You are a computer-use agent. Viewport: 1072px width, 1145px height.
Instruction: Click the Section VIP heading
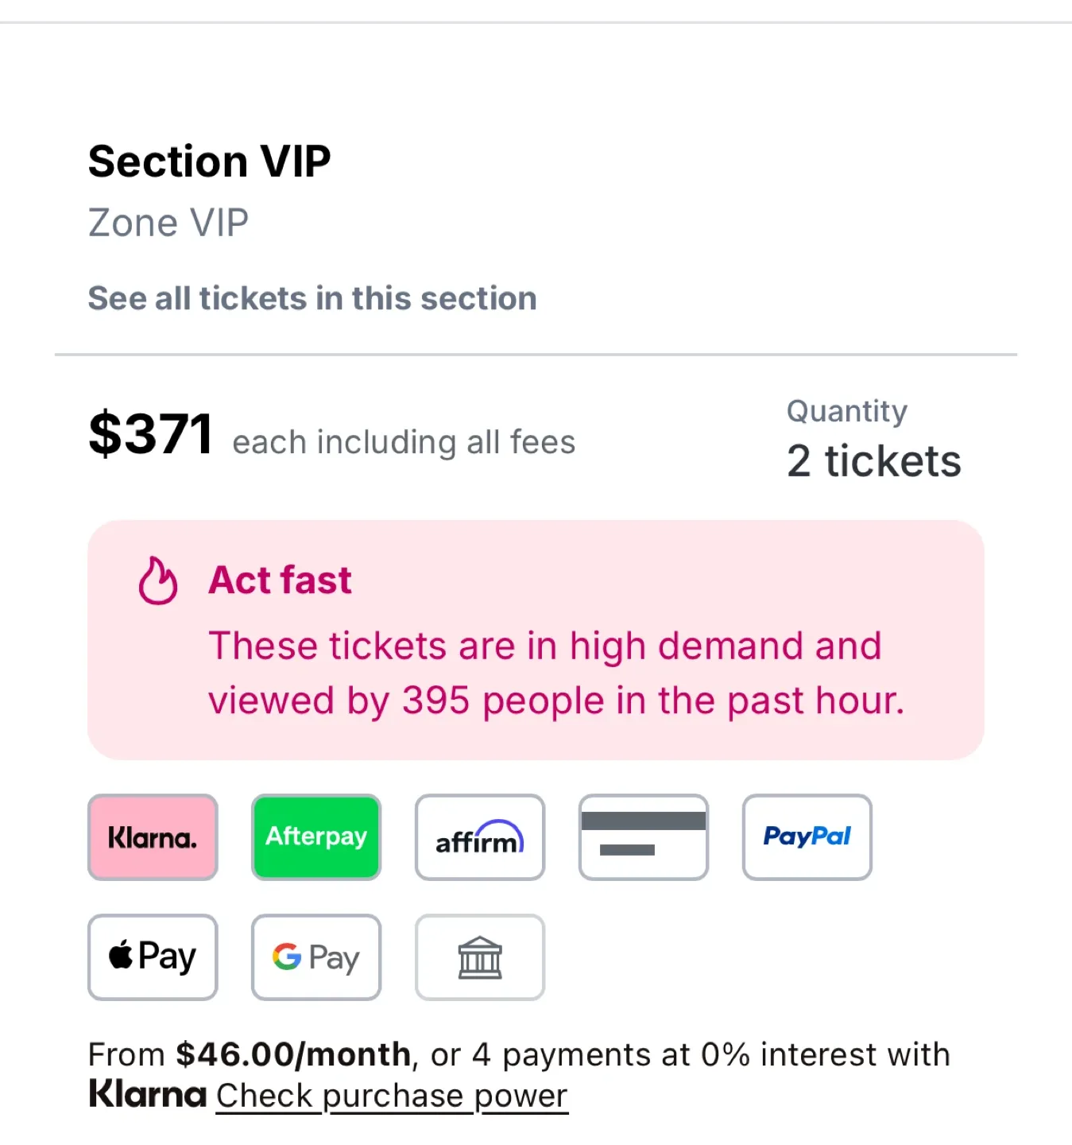(210, 162)
